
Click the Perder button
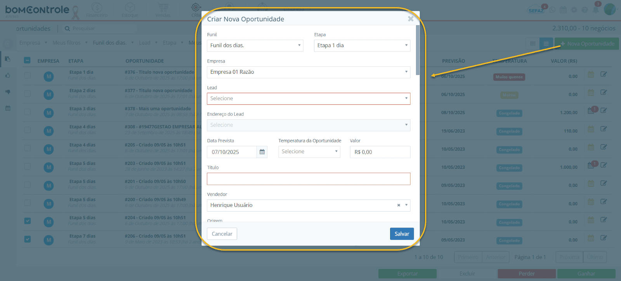tap(527, 274)
